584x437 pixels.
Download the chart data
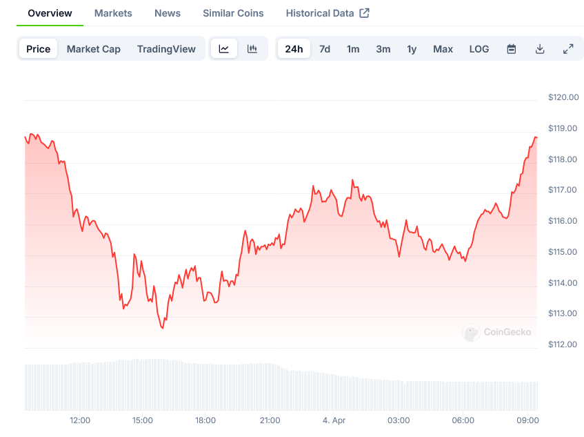(x=540, y=48)
